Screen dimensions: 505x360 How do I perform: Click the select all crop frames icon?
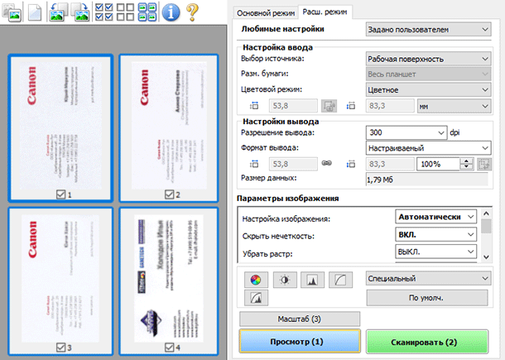147,12
